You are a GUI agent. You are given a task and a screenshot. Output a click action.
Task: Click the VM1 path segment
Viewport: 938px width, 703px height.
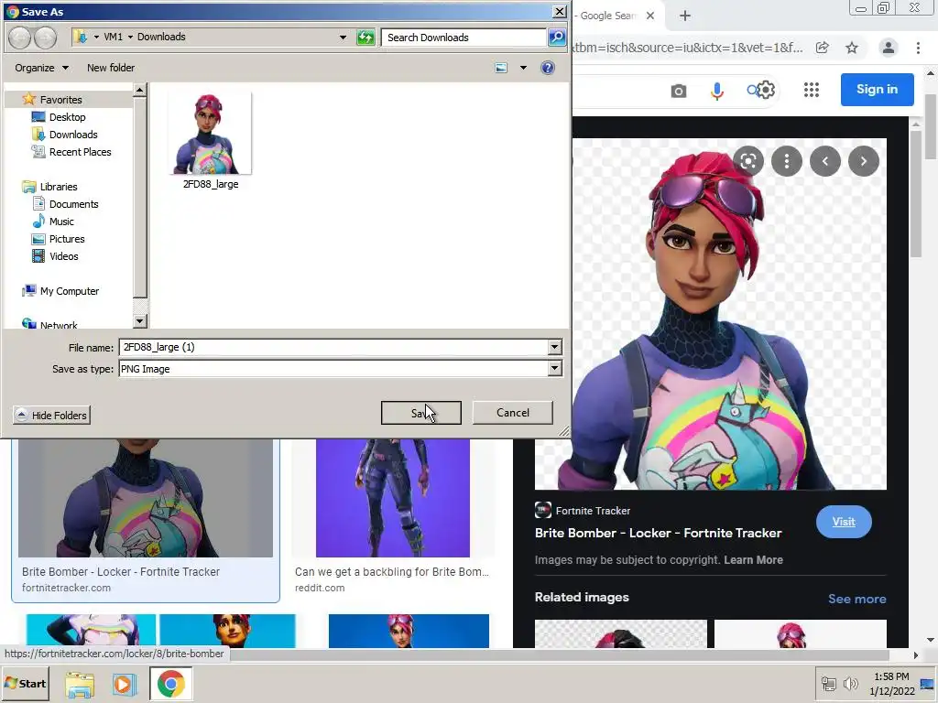[x=113, y=37]
